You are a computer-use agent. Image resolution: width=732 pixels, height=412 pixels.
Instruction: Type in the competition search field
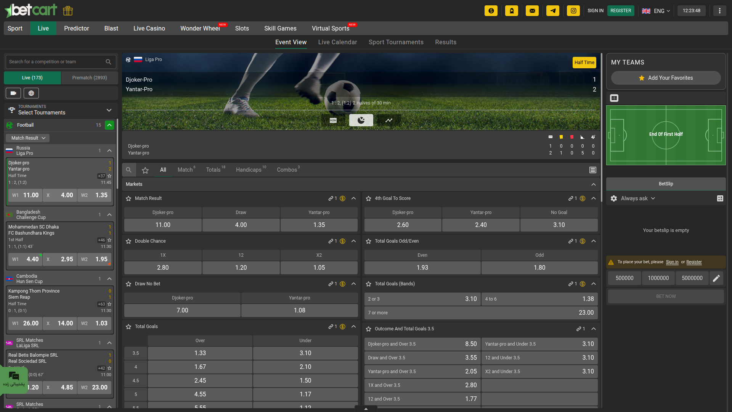[57, 61]
